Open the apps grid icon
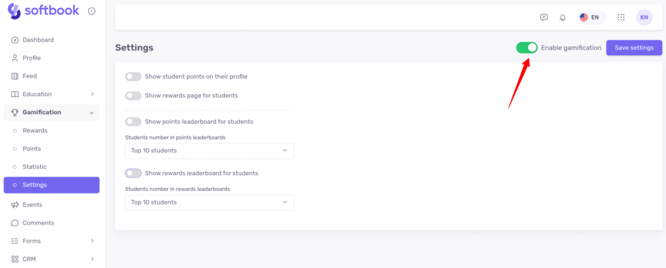The height and width of the screenshot is (268, 666). point(621,18)
